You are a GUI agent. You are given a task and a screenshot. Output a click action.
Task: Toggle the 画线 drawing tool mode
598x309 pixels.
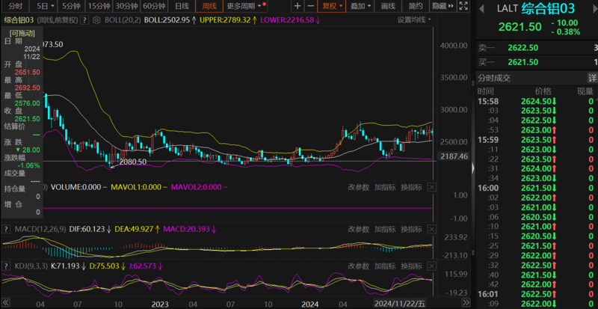(x=388, y=6)
